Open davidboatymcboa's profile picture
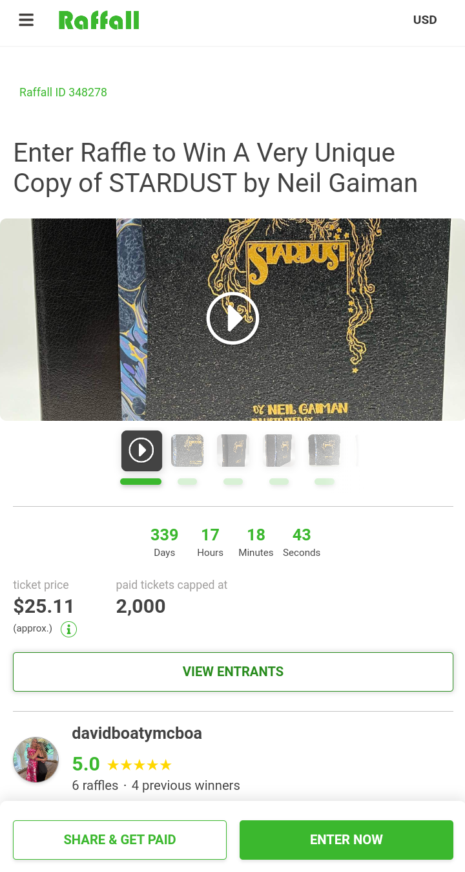The width and height of the screenshot is (465, 872). (36, 760)
